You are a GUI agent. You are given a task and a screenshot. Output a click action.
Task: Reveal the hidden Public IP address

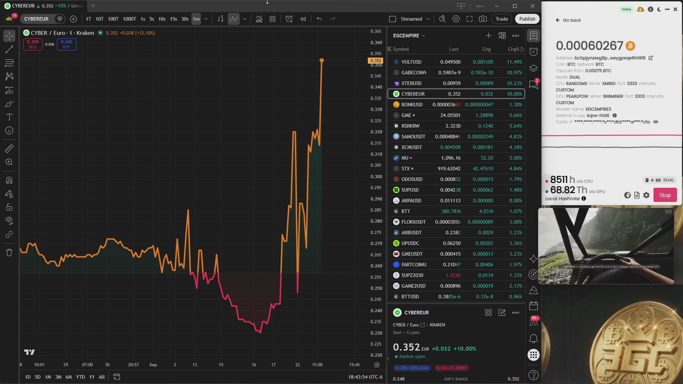point(656,122)
